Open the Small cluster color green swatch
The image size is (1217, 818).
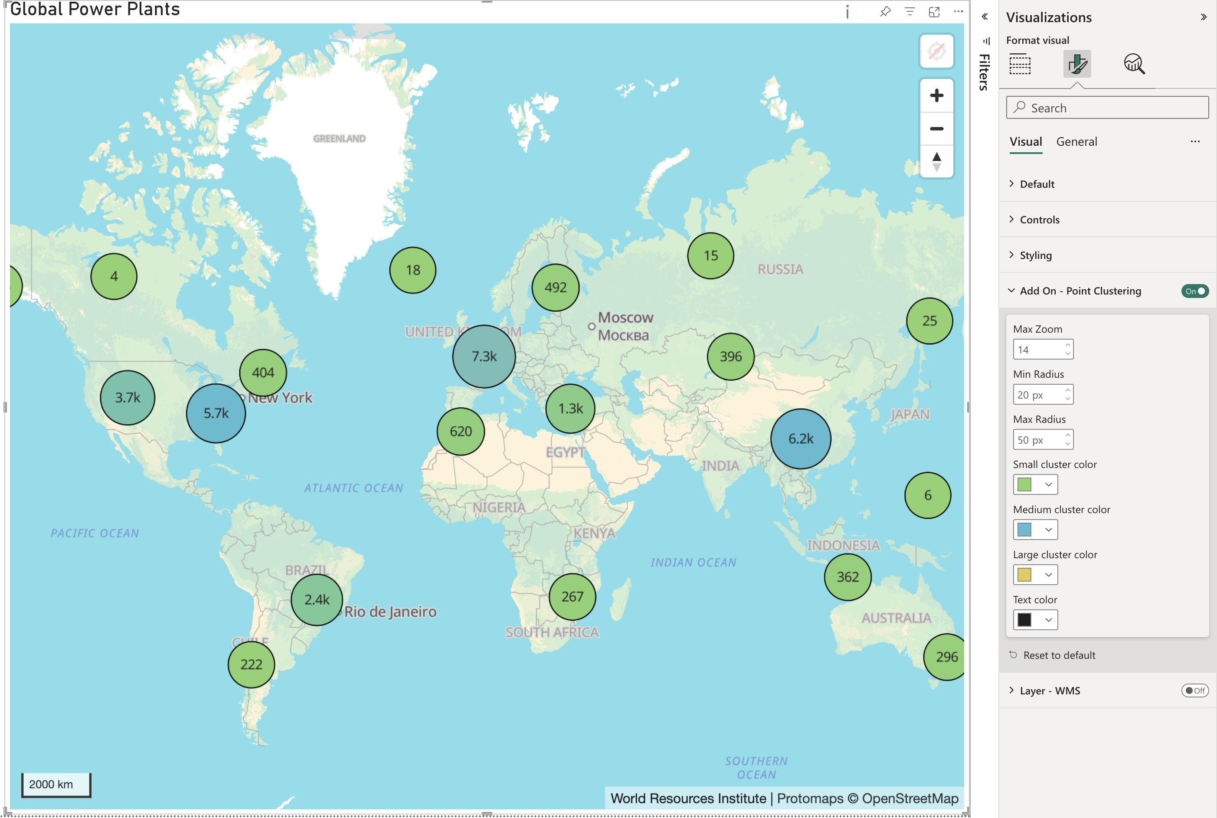pos(1024,484)
